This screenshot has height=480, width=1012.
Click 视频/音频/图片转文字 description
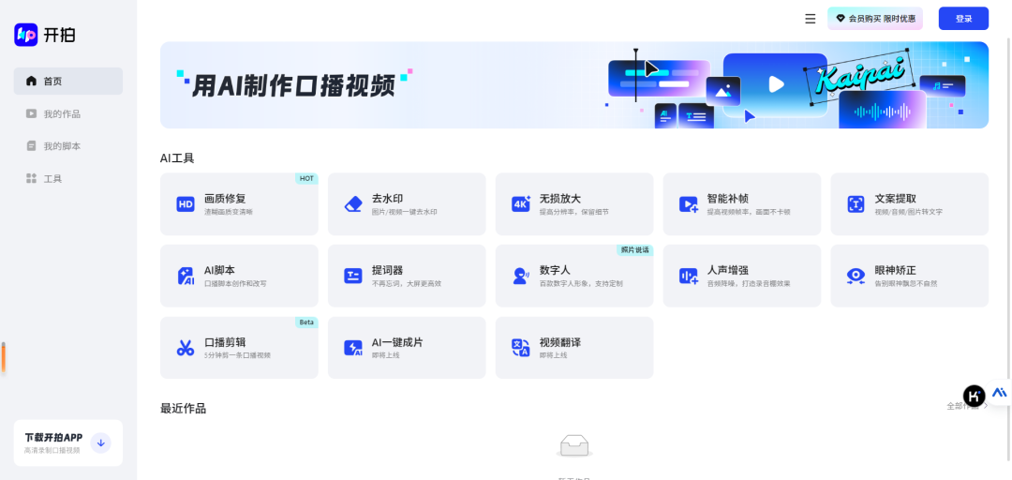[x=908, y=212]
